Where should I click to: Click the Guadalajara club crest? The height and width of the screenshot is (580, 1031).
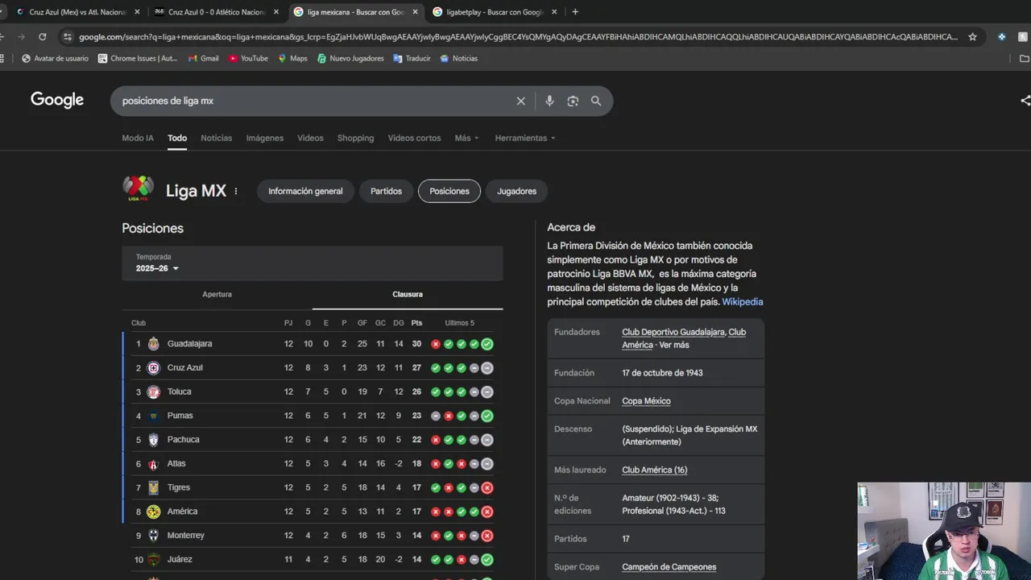153,344
